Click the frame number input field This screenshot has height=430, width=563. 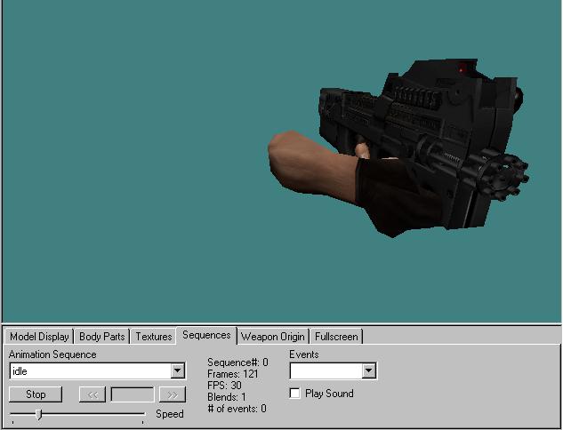pos(133,394)
